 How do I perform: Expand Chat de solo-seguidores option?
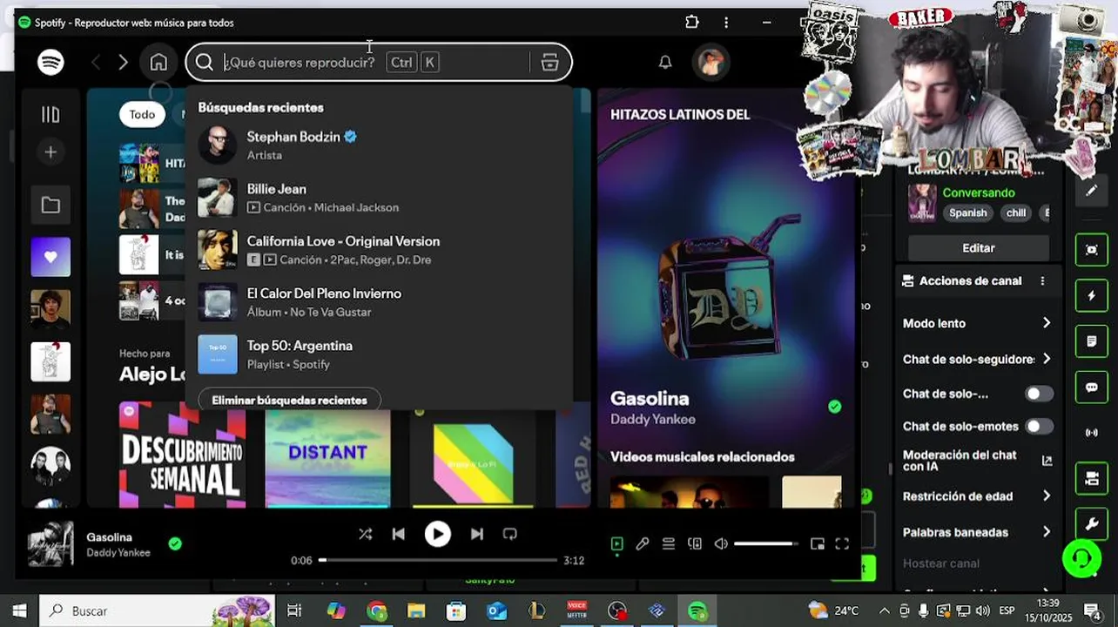tap(1046, 359)
